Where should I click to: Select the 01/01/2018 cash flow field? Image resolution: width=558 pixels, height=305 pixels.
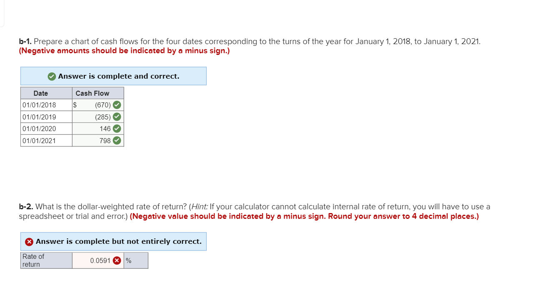pyautogui.click(x=98, y=105)
